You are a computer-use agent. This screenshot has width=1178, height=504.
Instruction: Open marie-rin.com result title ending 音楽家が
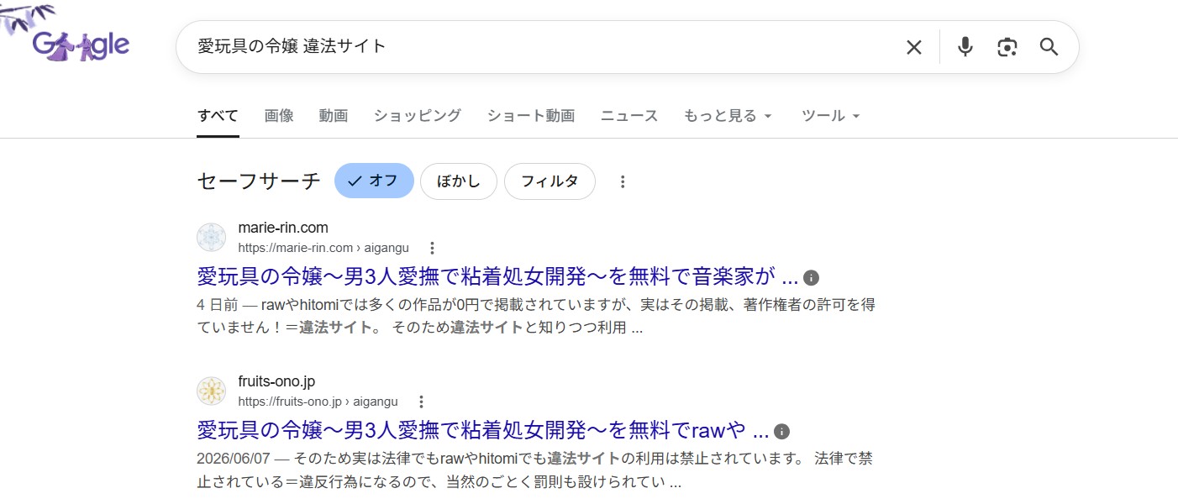click(x=497, y=276)
